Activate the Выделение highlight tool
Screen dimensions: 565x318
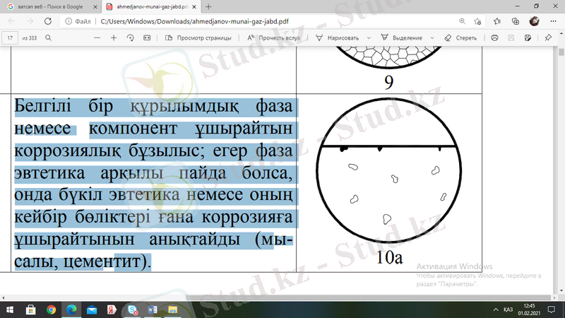pos(402,38)
